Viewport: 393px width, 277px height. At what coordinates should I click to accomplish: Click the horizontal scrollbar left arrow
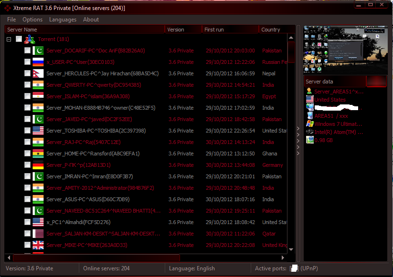pos(9,257)
